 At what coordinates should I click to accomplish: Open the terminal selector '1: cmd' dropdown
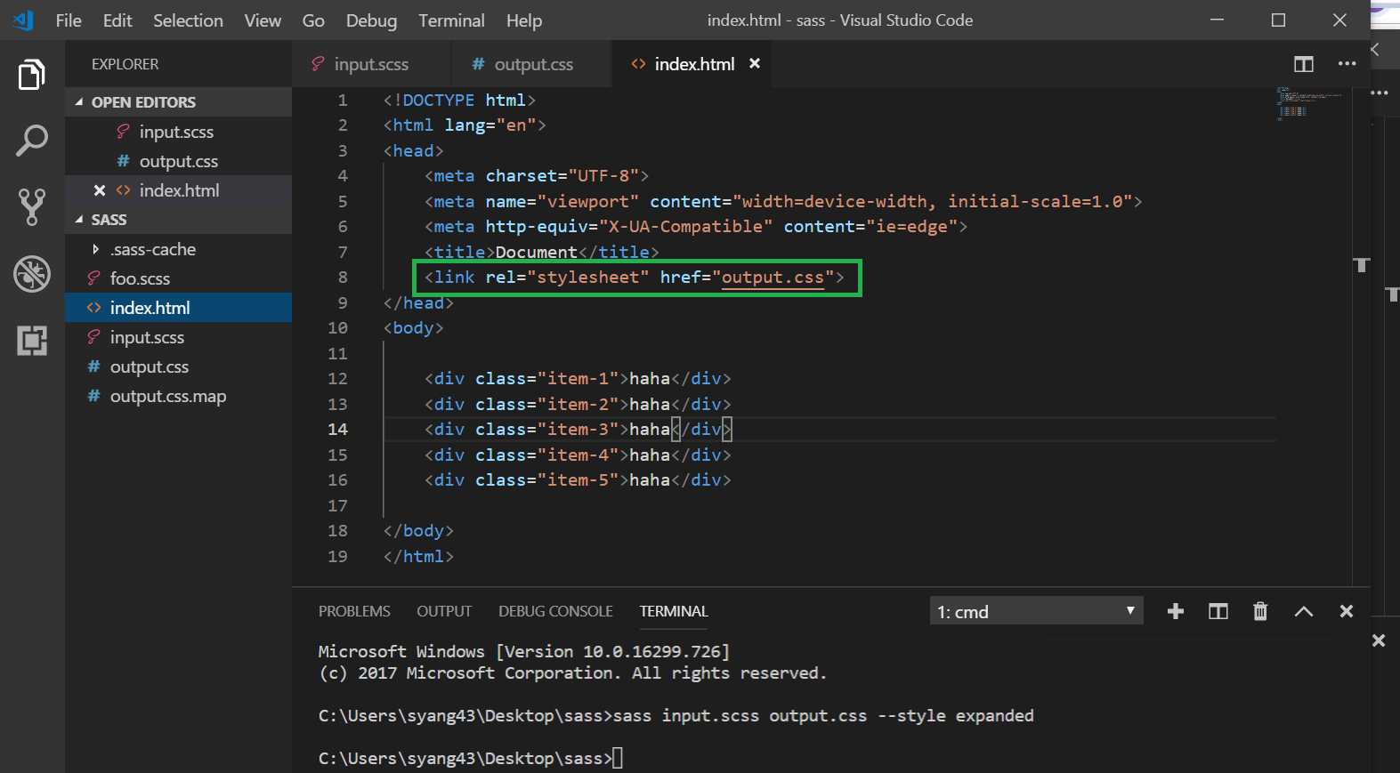1037,611
